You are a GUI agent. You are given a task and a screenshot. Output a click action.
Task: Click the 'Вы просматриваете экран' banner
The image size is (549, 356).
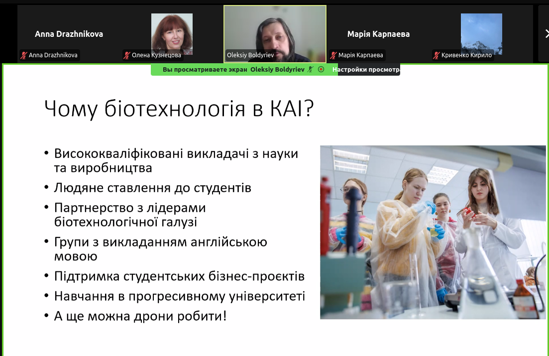pos(244,69)
